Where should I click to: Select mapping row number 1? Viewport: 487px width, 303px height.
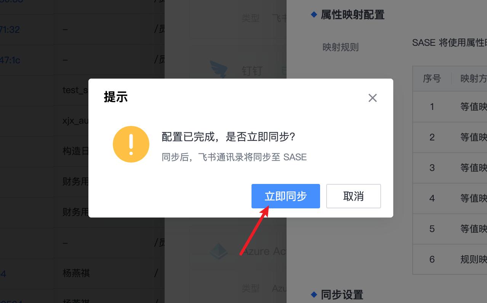tap(450, 106)
